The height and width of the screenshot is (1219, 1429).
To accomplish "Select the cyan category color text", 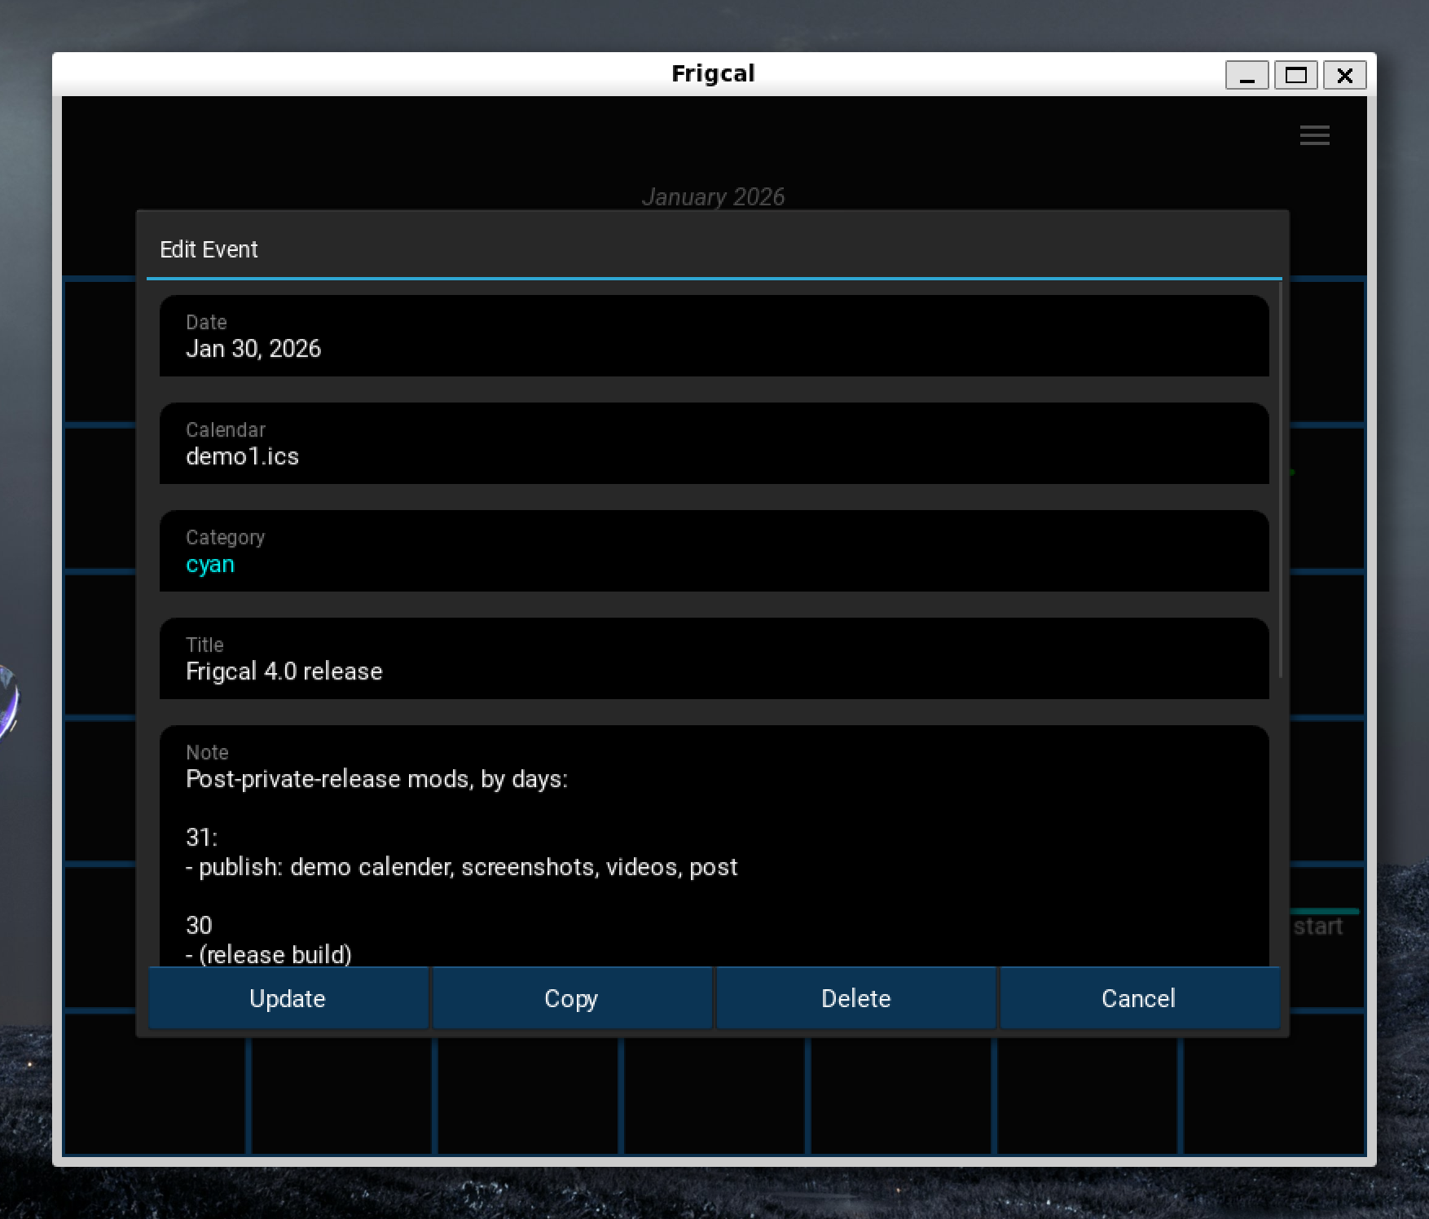I will point(210,565).
